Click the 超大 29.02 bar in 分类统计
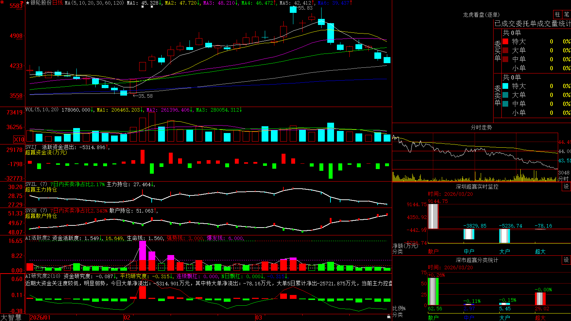 [540, 299]
